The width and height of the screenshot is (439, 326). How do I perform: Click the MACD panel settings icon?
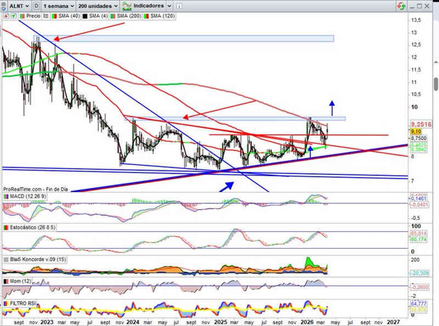pos(5,196)
